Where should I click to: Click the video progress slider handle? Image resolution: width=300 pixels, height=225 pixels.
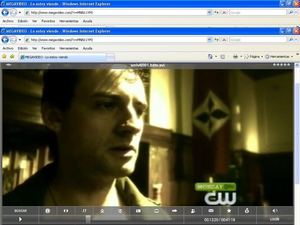88,219
